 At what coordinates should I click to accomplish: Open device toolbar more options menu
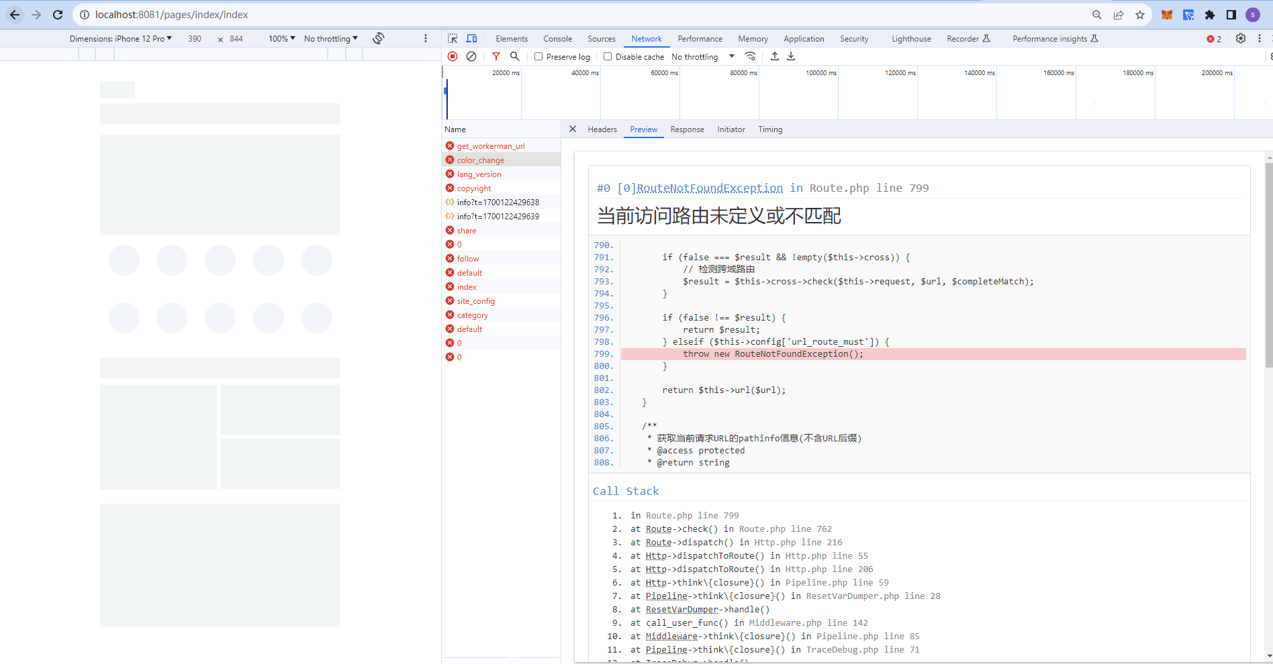[x=426, y=38]
